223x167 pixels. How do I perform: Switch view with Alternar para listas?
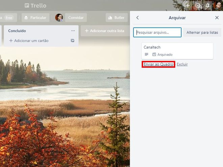click(202, 32)
